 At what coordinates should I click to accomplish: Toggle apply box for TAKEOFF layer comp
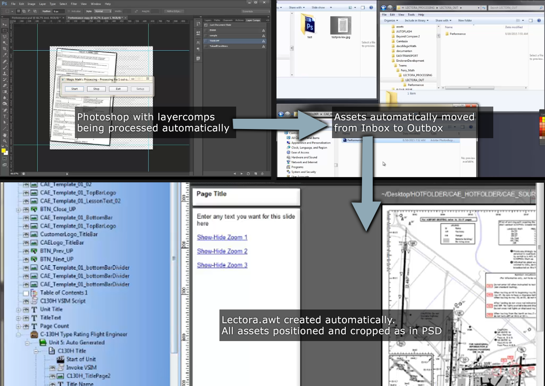(206, 41)
